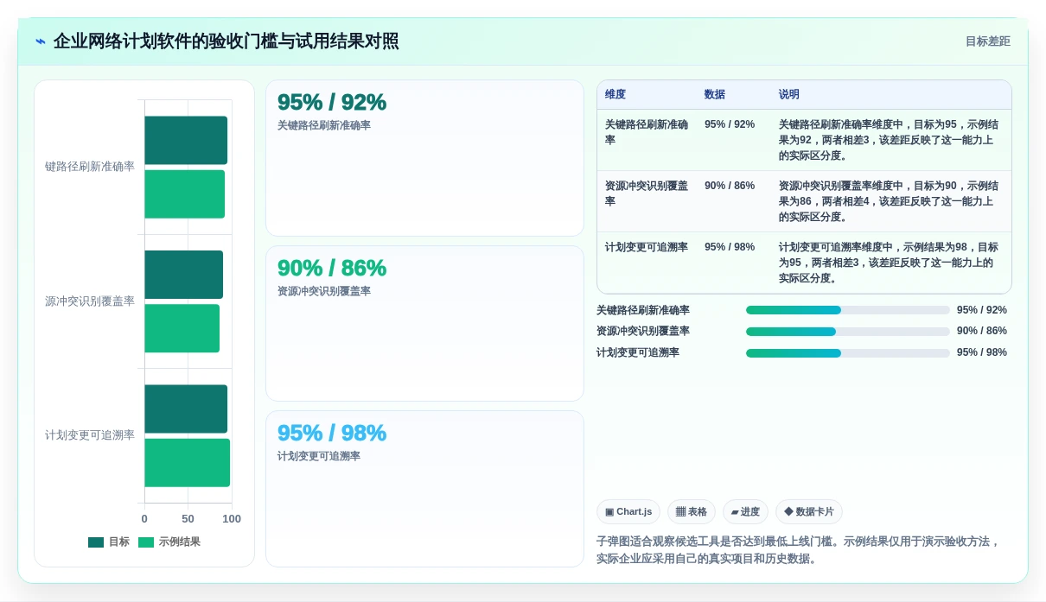This screenshot has width=1046, height=602.
Task: Click the 数据 column header
Action: (734, 95)
